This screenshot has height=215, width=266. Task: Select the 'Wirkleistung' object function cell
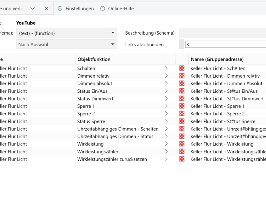coord(90,144)
